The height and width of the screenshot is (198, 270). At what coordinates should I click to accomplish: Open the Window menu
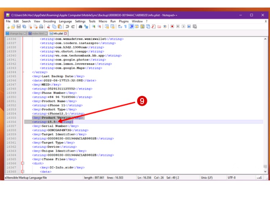click(x=137, y=21)
